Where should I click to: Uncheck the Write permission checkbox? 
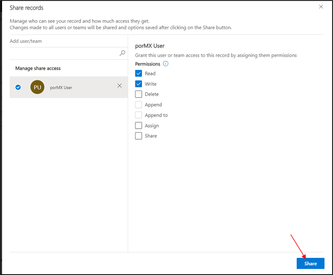(x=139, y=84)
